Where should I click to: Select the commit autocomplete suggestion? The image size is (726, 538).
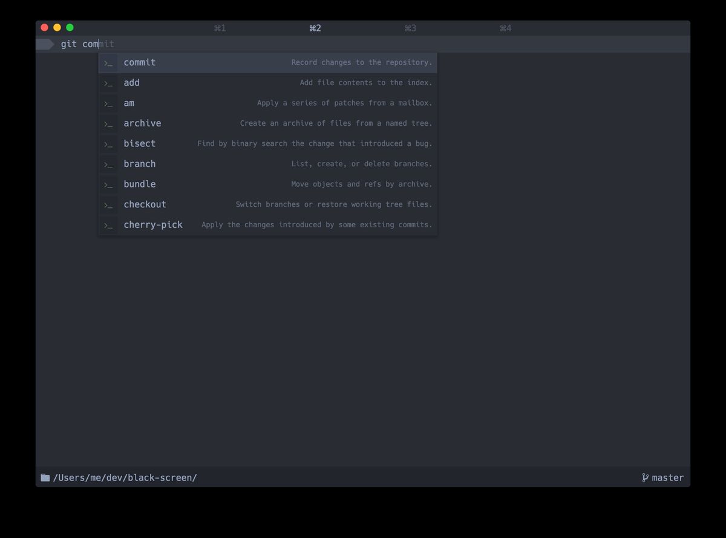coord(140,62)
